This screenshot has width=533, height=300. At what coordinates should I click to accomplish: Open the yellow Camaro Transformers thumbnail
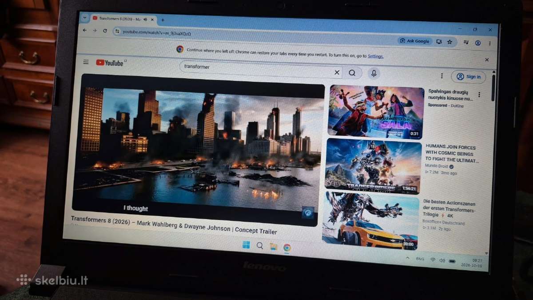point(370,220)
